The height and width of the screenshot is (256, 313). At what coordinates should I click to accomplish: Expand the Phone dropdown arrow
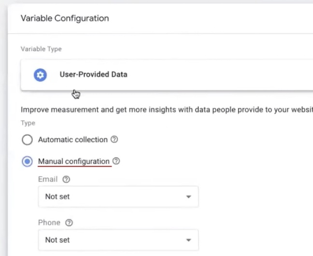tap(188, 240)
